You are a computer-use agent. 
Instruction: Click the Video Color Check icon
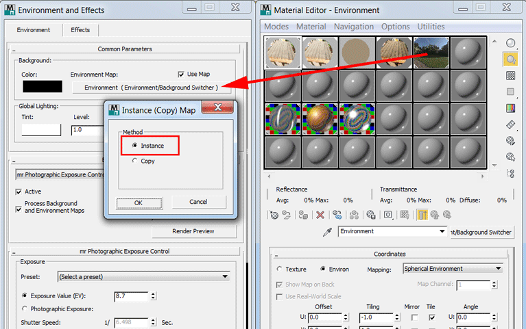click(x=510, y=108)
